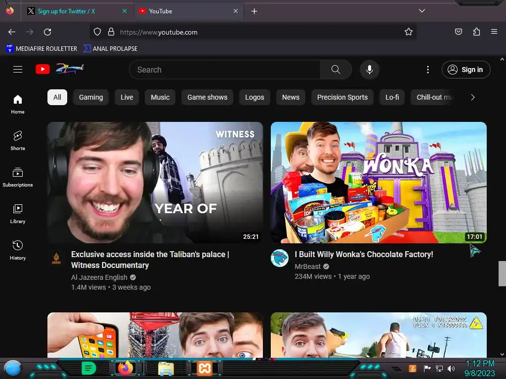Open the YouTube guide hamburger menu
This screenshot has height=379, width=506.
(18, 69)
